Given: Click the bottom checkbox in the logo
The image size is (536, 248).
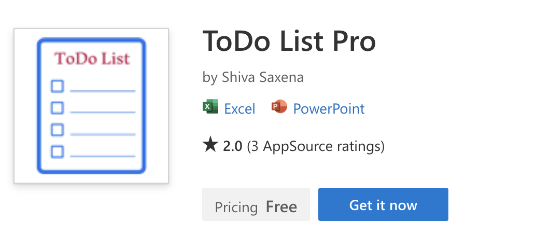Looking at the screenshot, I should pos(57,151).
